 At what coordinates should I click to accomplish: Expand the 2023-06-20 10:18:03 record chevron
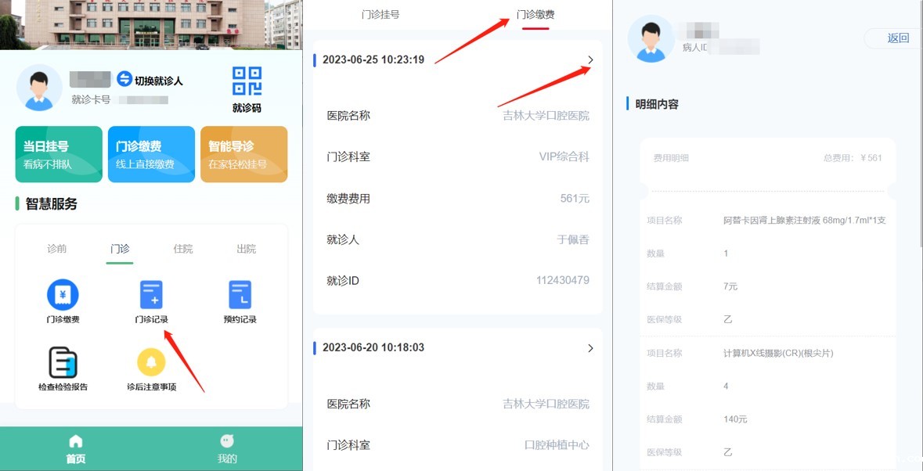click(x=590, y=348)
